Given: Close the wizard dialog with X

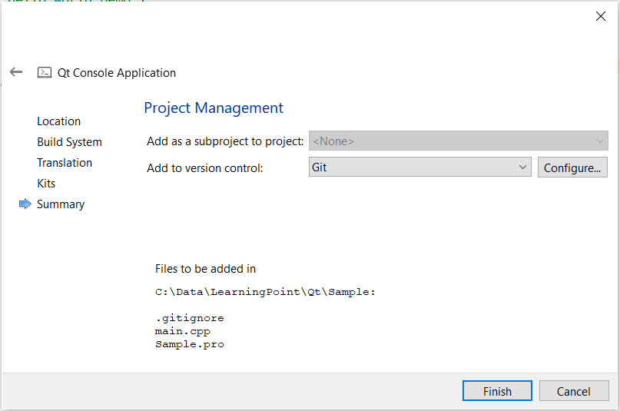Looking at the screenshot, I should 601,16.
